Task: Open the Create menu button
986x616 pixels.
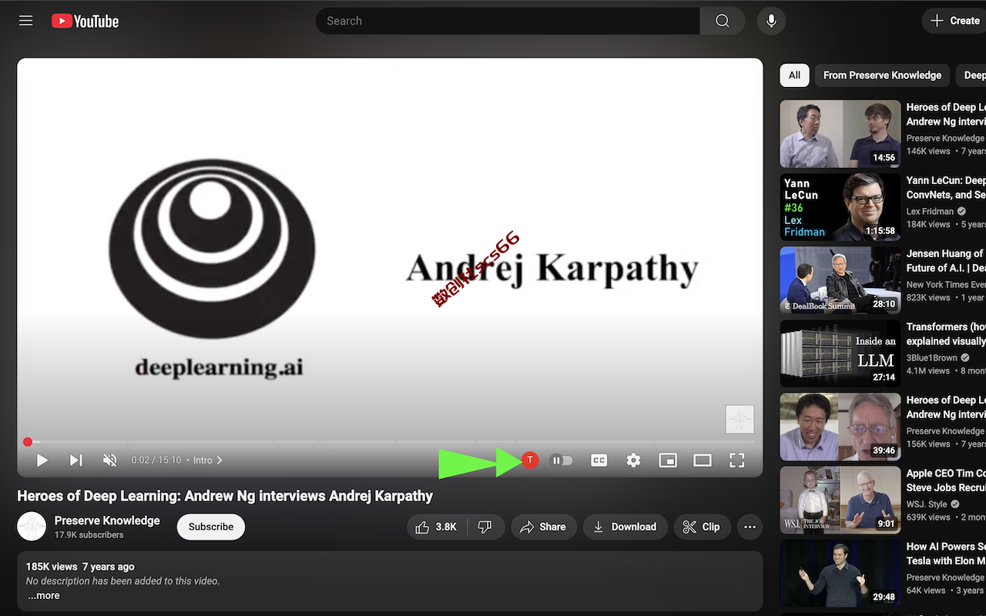Action: pyautogui.click(x=954, y=21)
